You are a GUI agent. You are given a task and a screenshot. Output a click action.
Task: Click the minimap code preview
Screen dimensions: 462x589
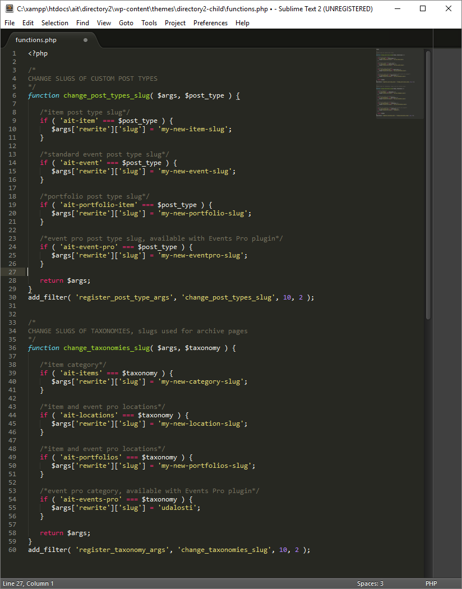[x=399, y=82]
